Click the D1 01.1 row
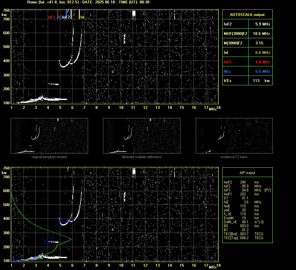The height and width of the screenshot is (270, 296). point(236,198)
